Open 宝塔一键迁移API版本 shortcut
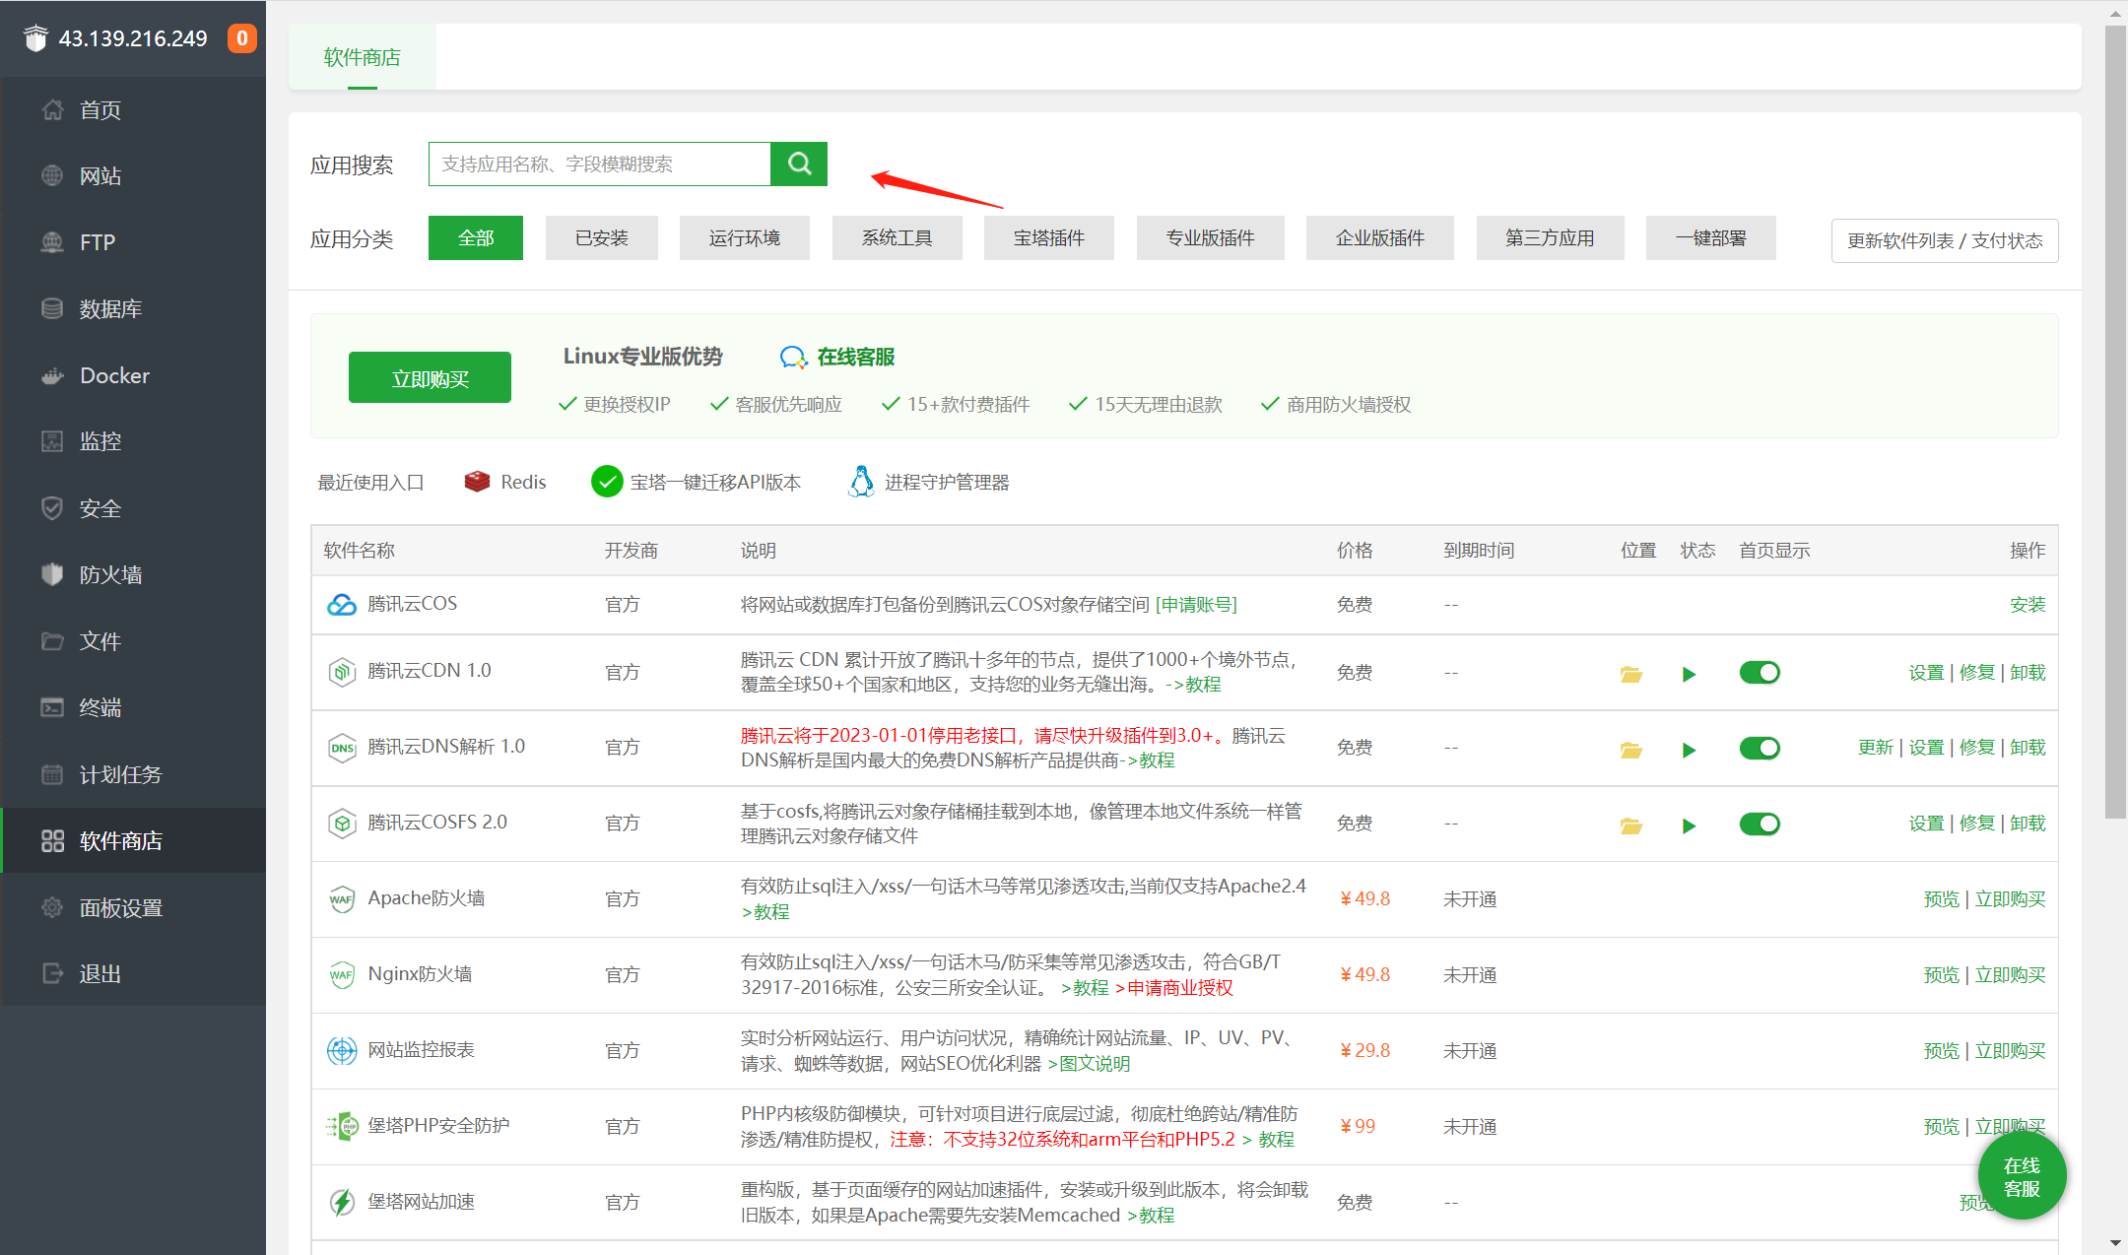 (696, 482)
